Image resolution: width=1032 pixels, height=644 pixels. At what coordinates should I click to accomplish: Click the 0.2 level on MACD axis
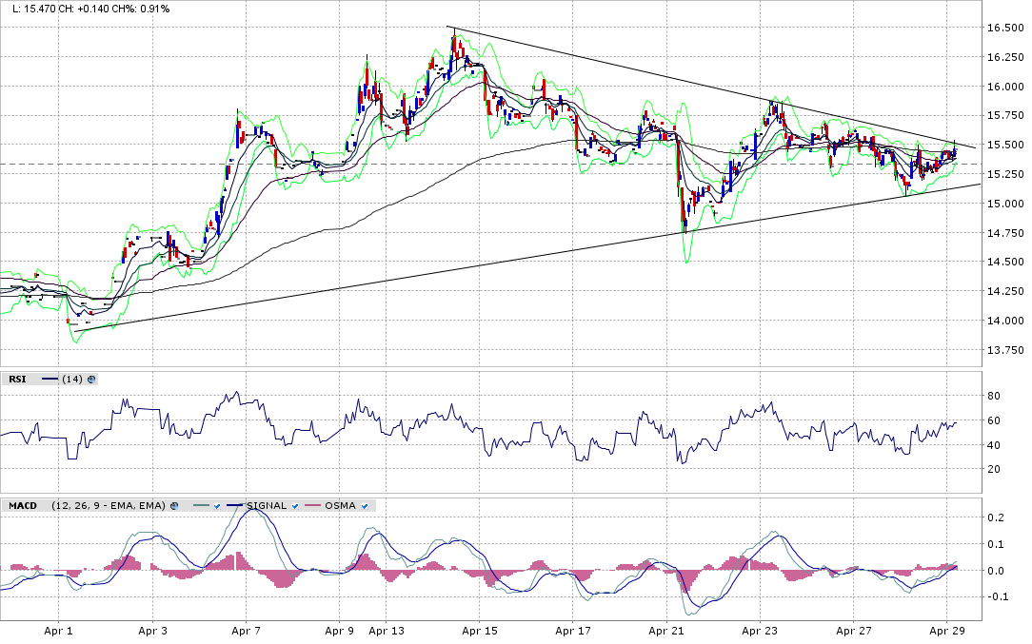pyautogui.click(x=994, y=517)
